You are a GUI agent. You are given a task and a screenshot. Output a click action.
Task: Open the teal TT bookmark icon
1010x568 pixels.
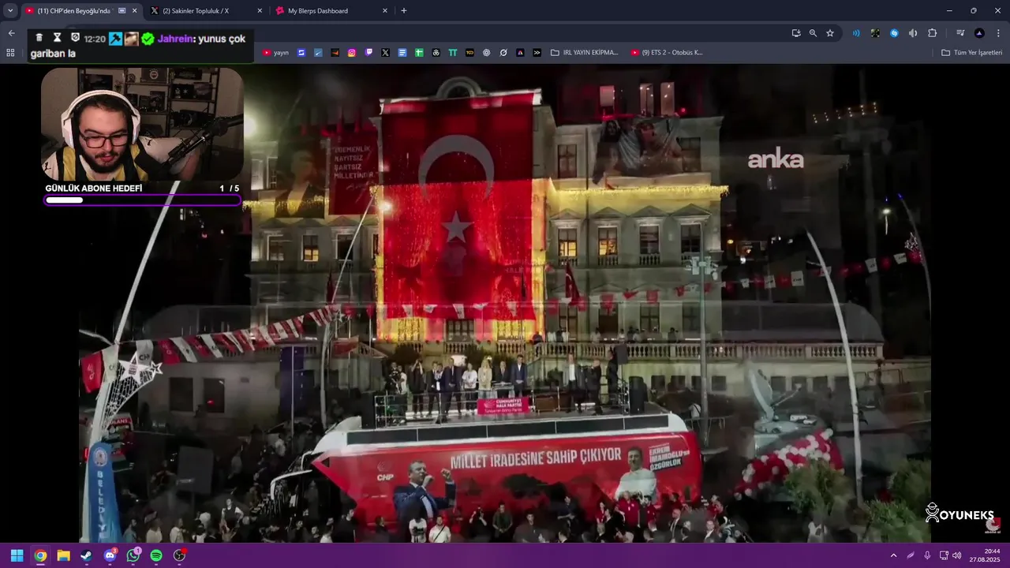[453, 53]
